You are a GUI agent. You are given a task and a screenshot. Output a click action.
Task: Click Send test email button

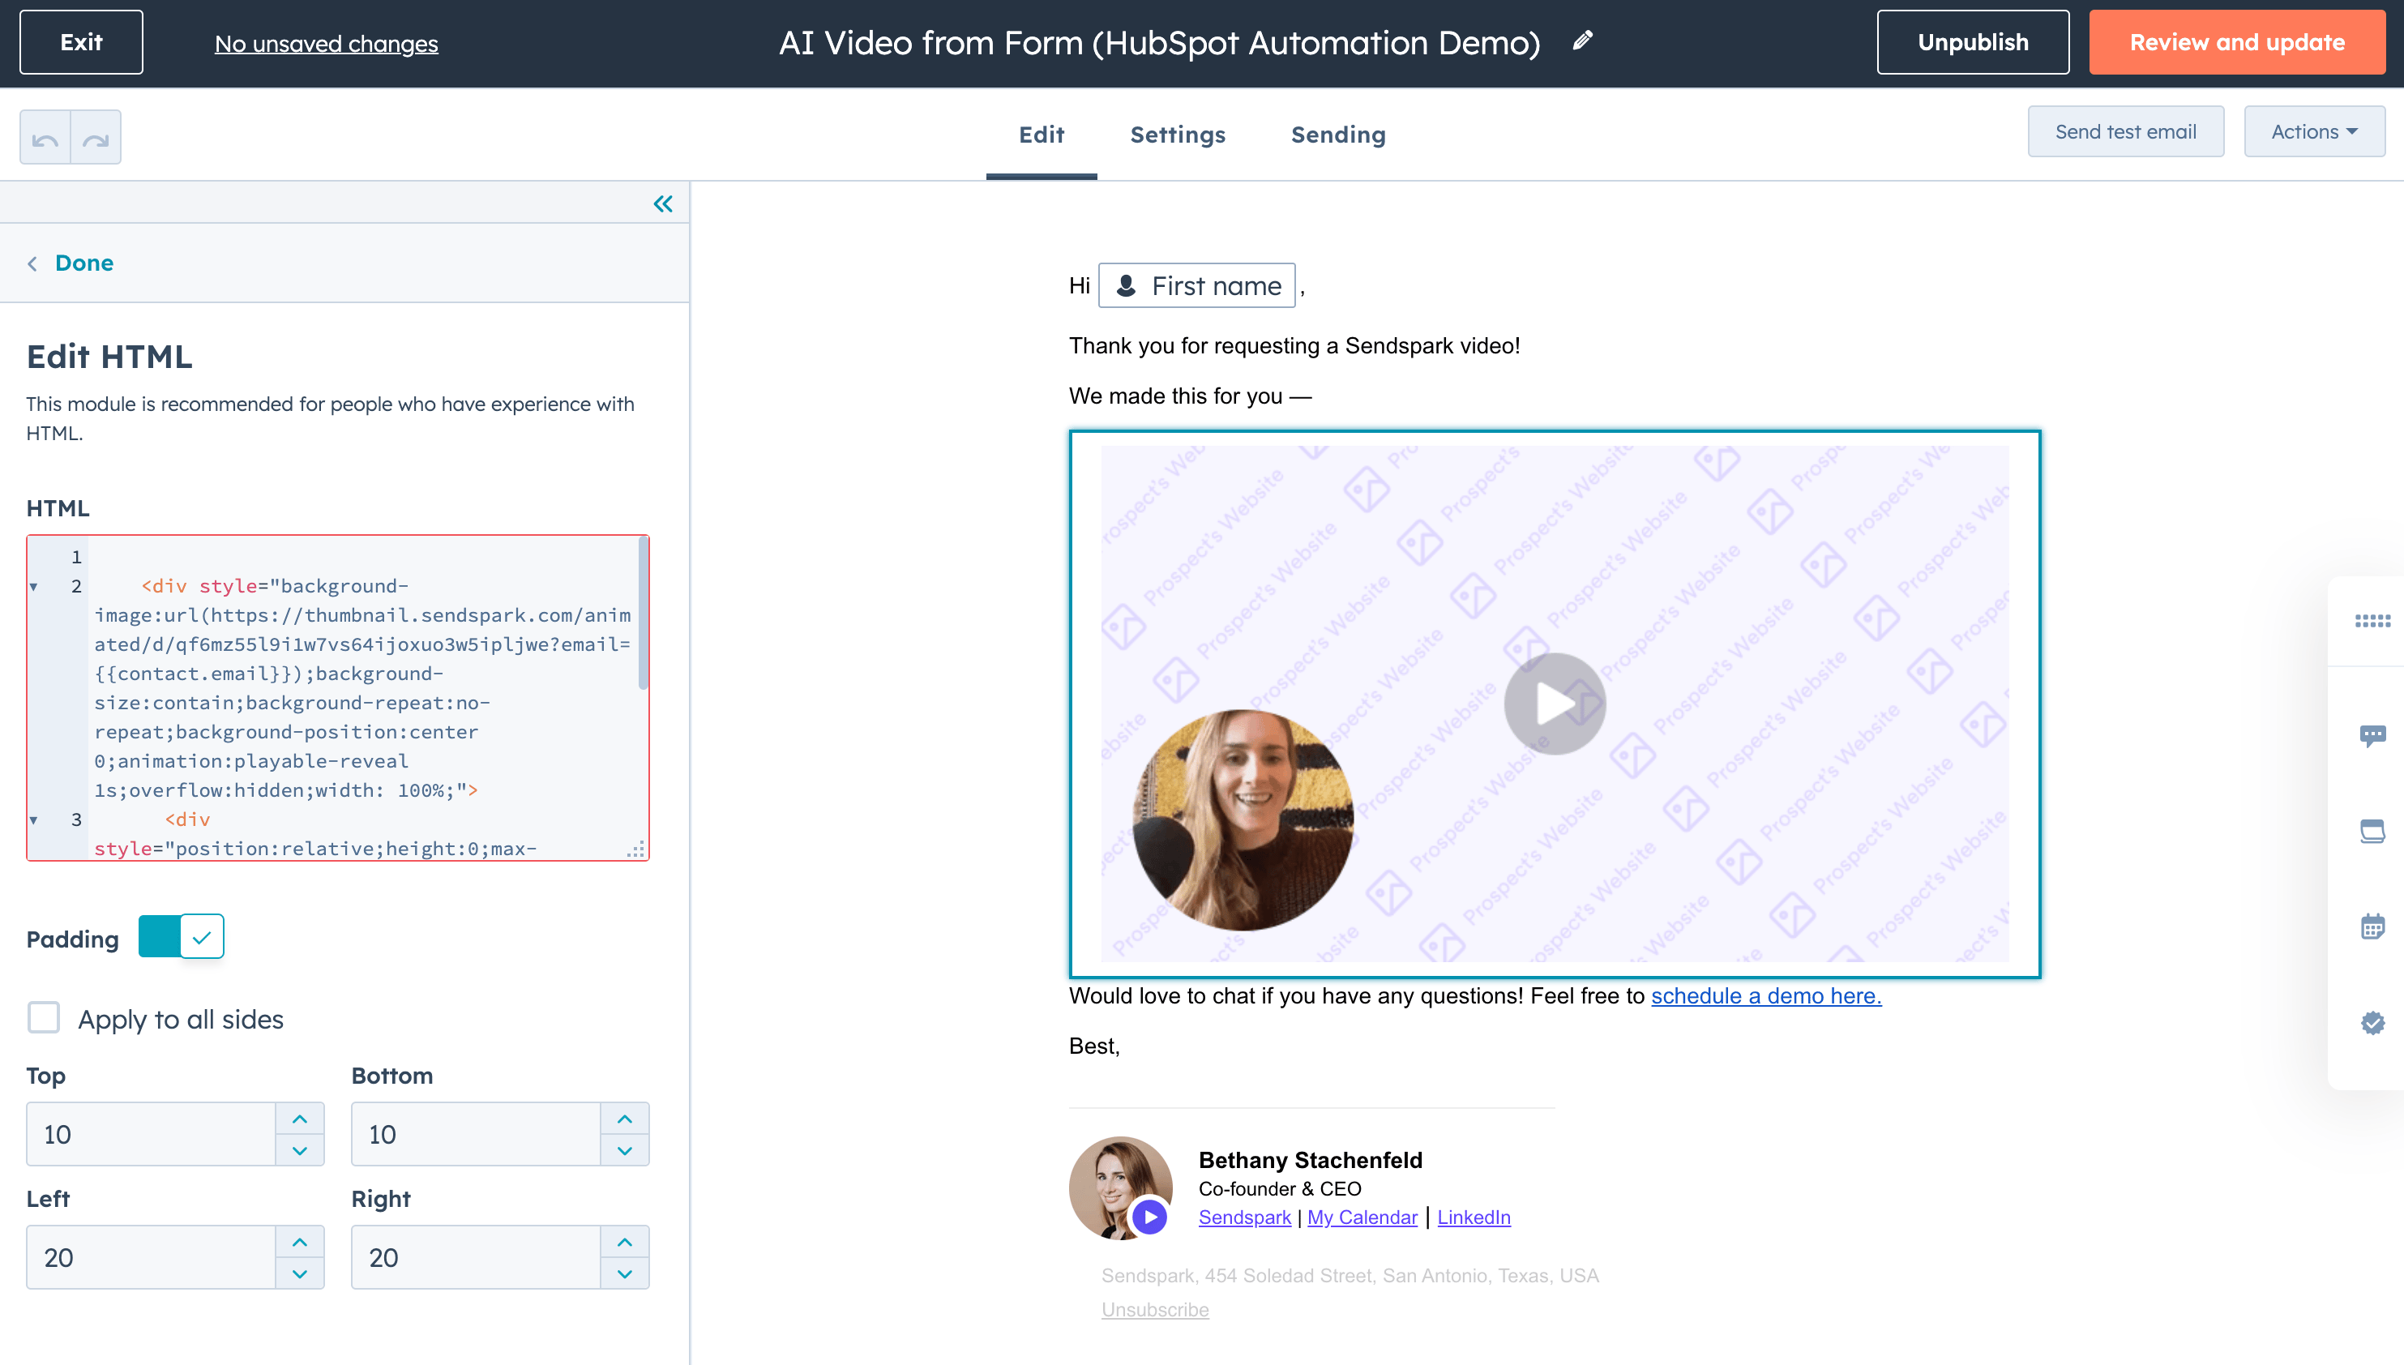click(x=2126, y=132)
